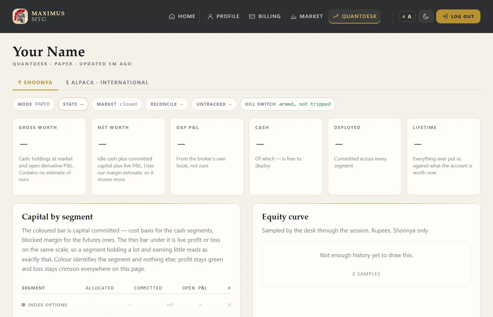Click the Kill Switch armed pill
493x317 pixels.
tap(288, 104)
